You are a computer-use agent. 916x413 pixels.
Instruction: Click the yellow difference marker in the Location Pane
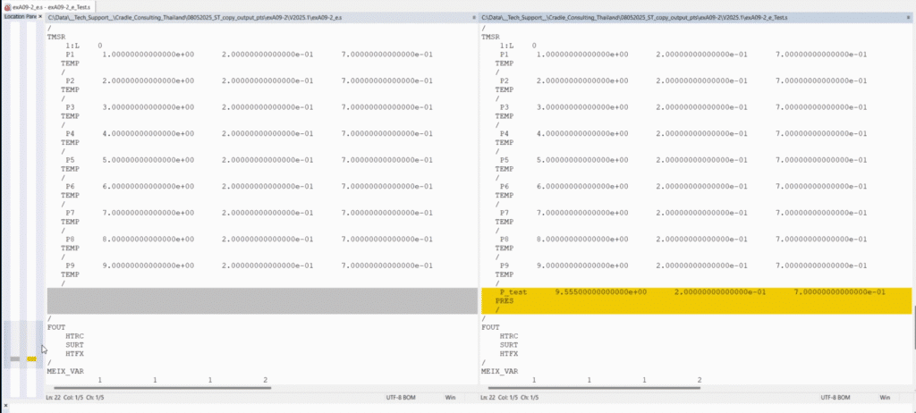31,358
